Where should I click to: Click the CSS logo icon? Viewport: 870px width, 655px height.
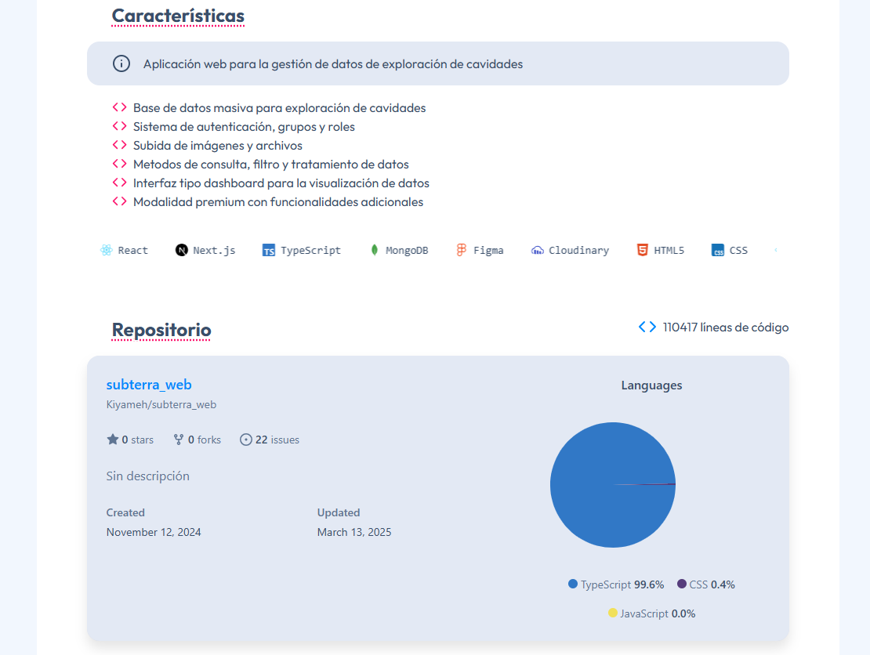(x=717, y=250)
